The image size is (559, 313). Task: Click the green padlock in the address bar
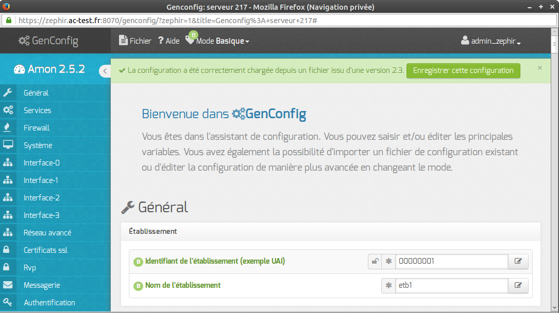[x=9, y=20]
